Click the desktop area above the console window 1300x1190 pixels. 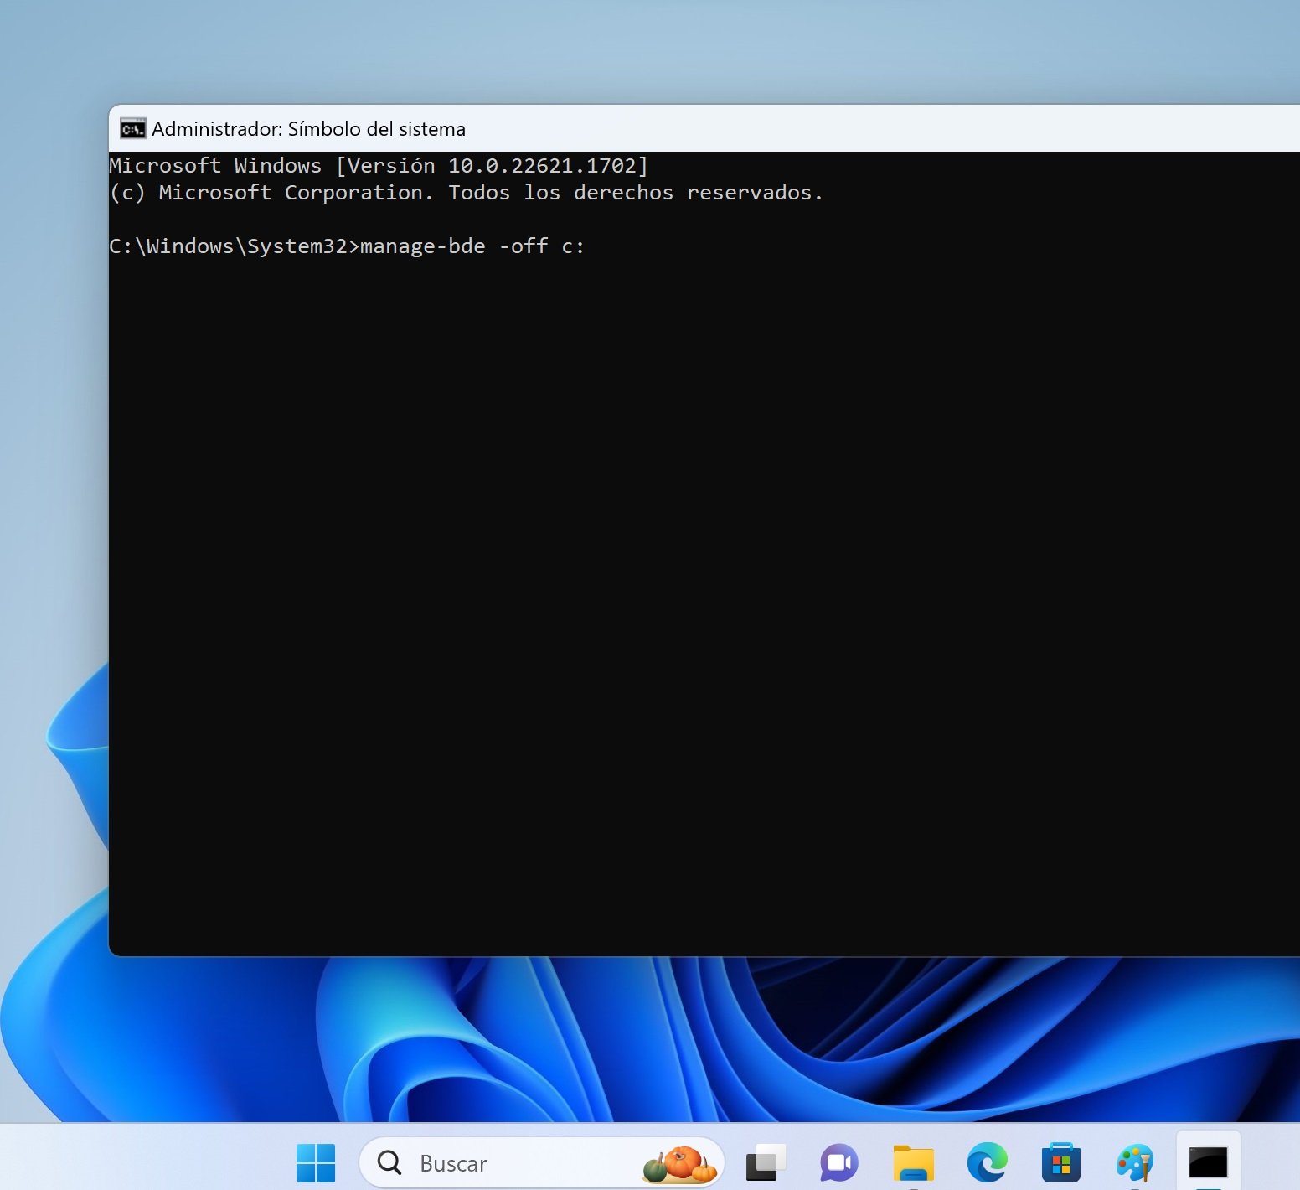(x=670, y=50)
